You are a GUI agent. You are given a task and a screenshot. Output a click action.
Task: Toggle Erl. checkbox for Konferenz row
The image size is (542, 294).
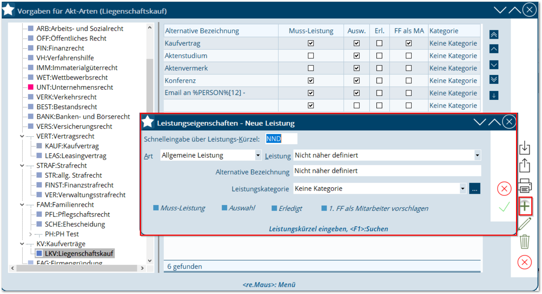coord(379,80)
